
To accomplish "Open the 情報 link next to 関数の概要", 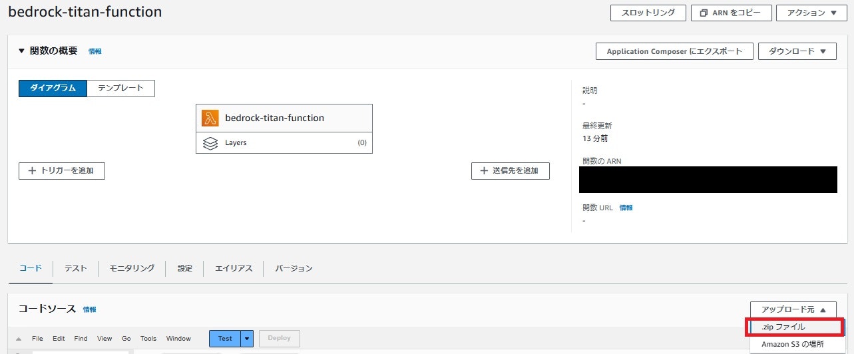I will click(95, 51).
